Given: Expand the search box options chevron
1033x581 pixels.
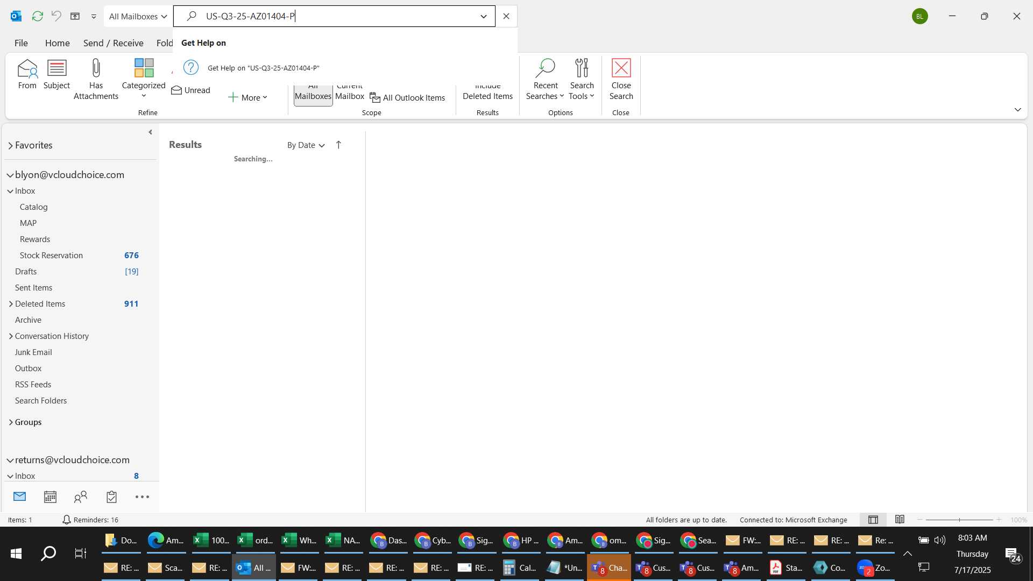Looking at the screenshot, I should (x=484, y=16).
